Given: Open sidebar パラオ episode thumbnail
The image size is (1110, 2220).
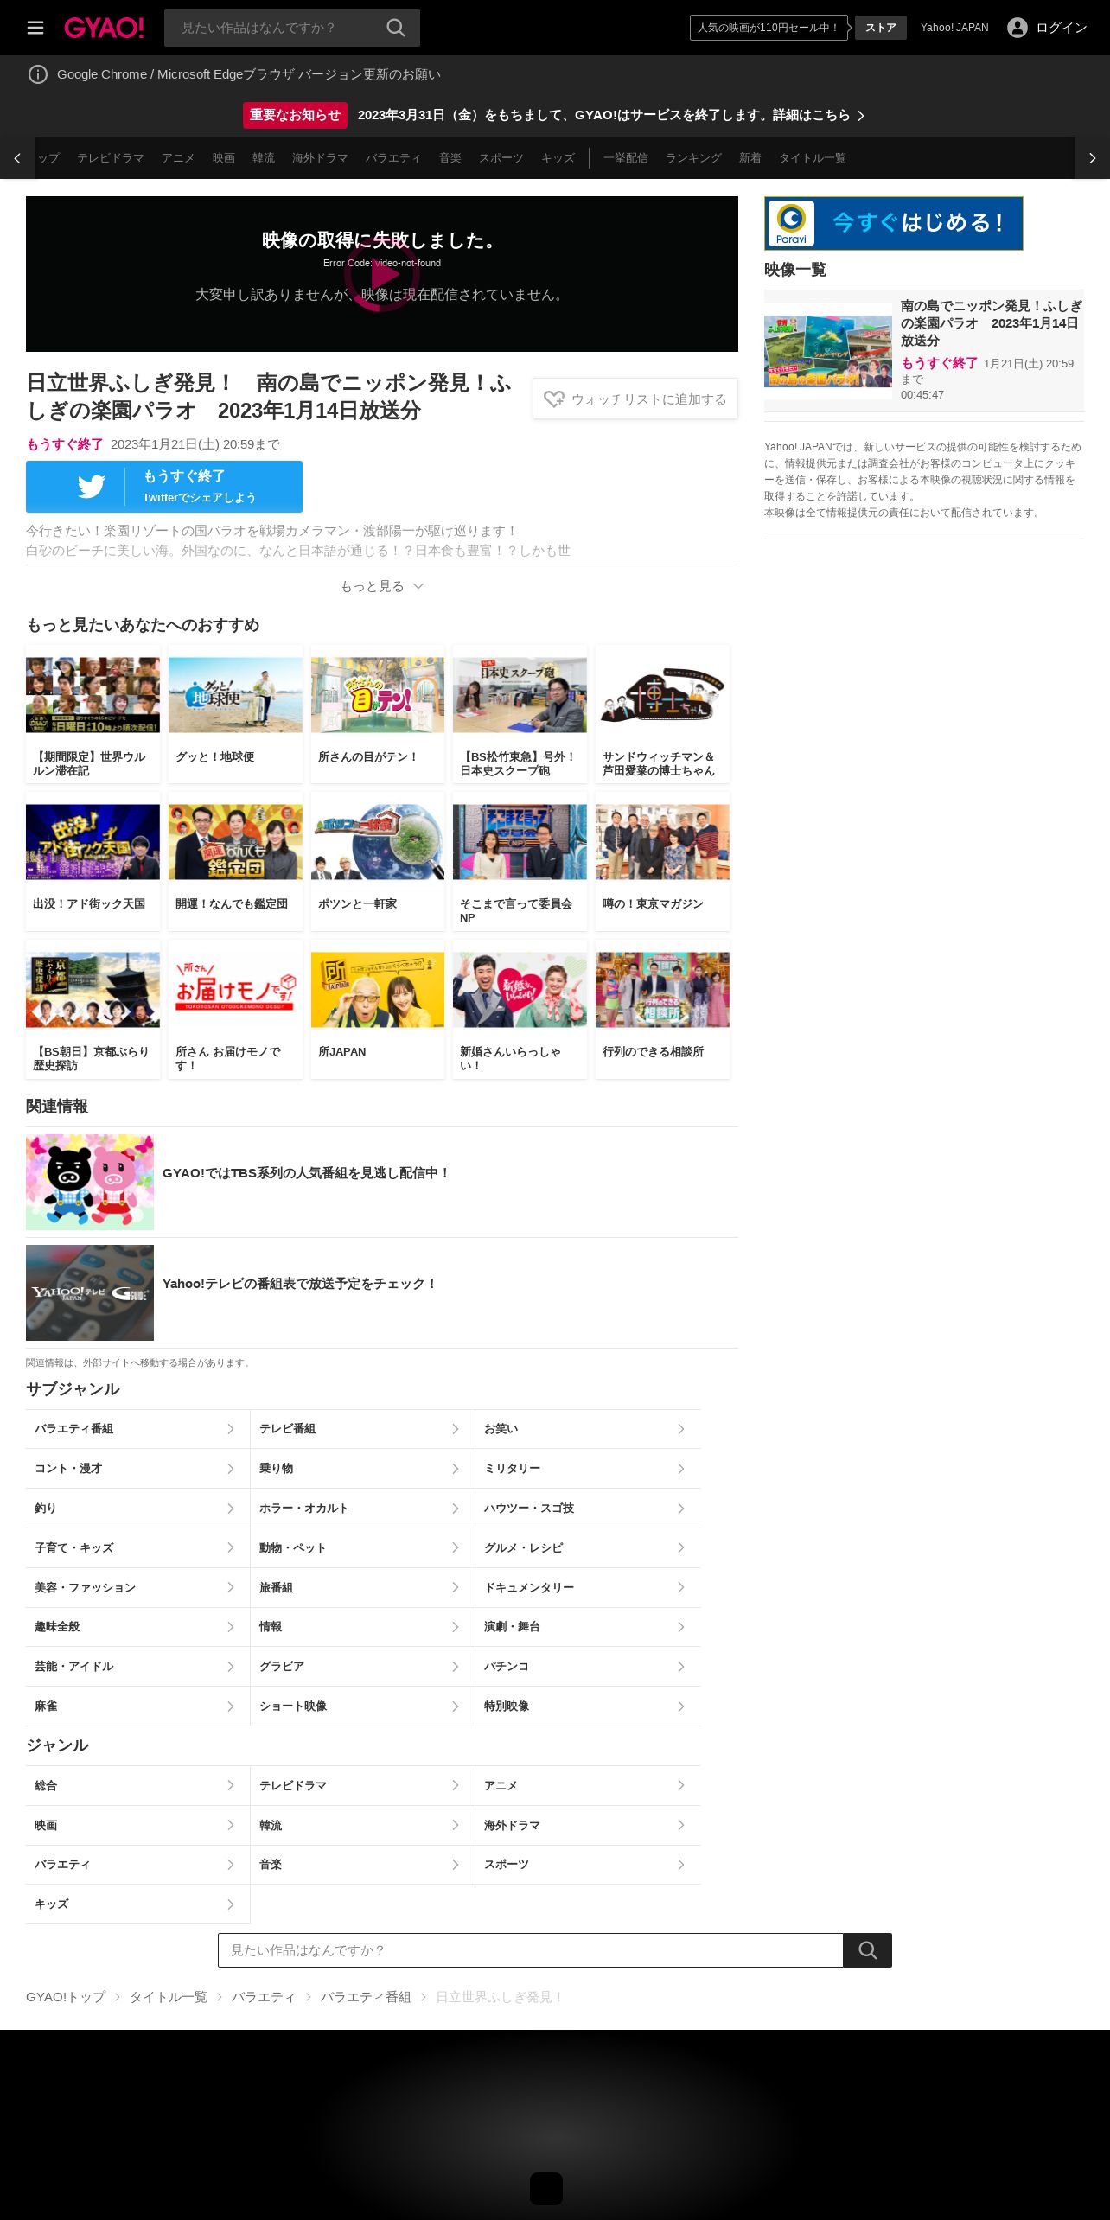Looking at the screenshot, I should coord(828,351).
